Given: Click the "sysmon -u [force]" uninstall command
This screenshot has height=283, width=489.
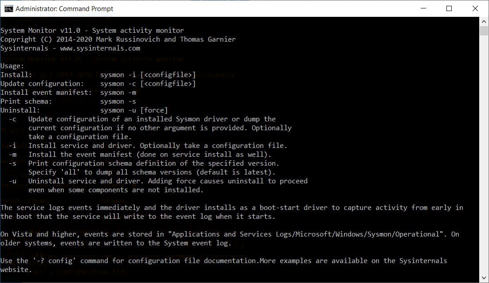Looking at the screenshot, I should 134,110.
